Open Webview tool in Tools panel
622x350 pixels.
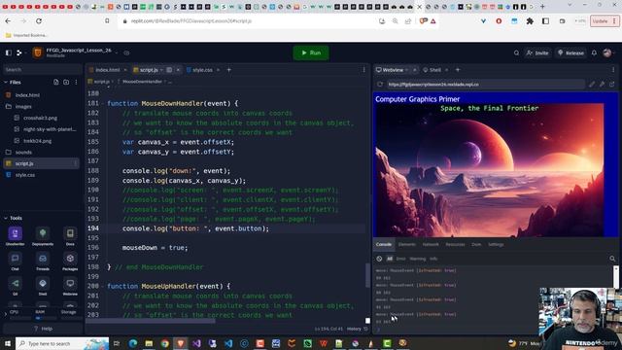pyautogui.click(x=70, y=286)
